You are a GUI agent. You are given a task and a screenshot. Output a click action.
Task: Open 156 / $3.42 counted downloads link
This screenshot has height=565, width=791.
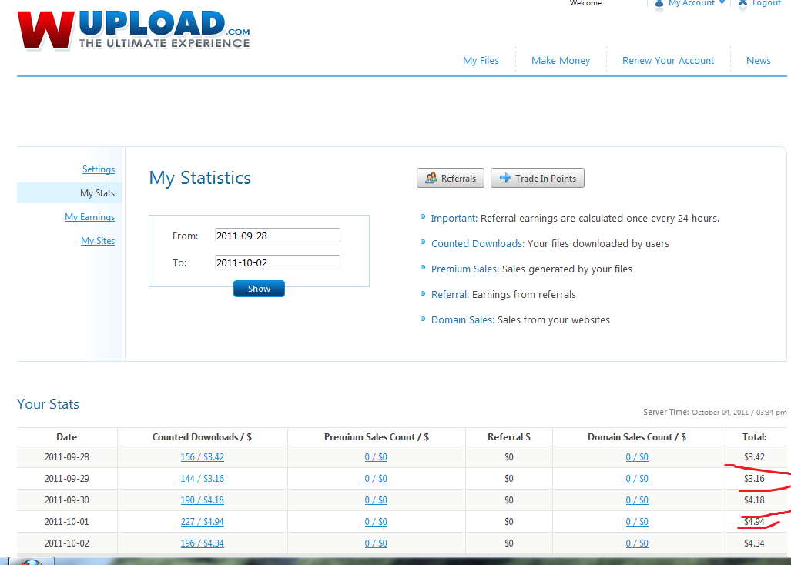coord(203,457)
